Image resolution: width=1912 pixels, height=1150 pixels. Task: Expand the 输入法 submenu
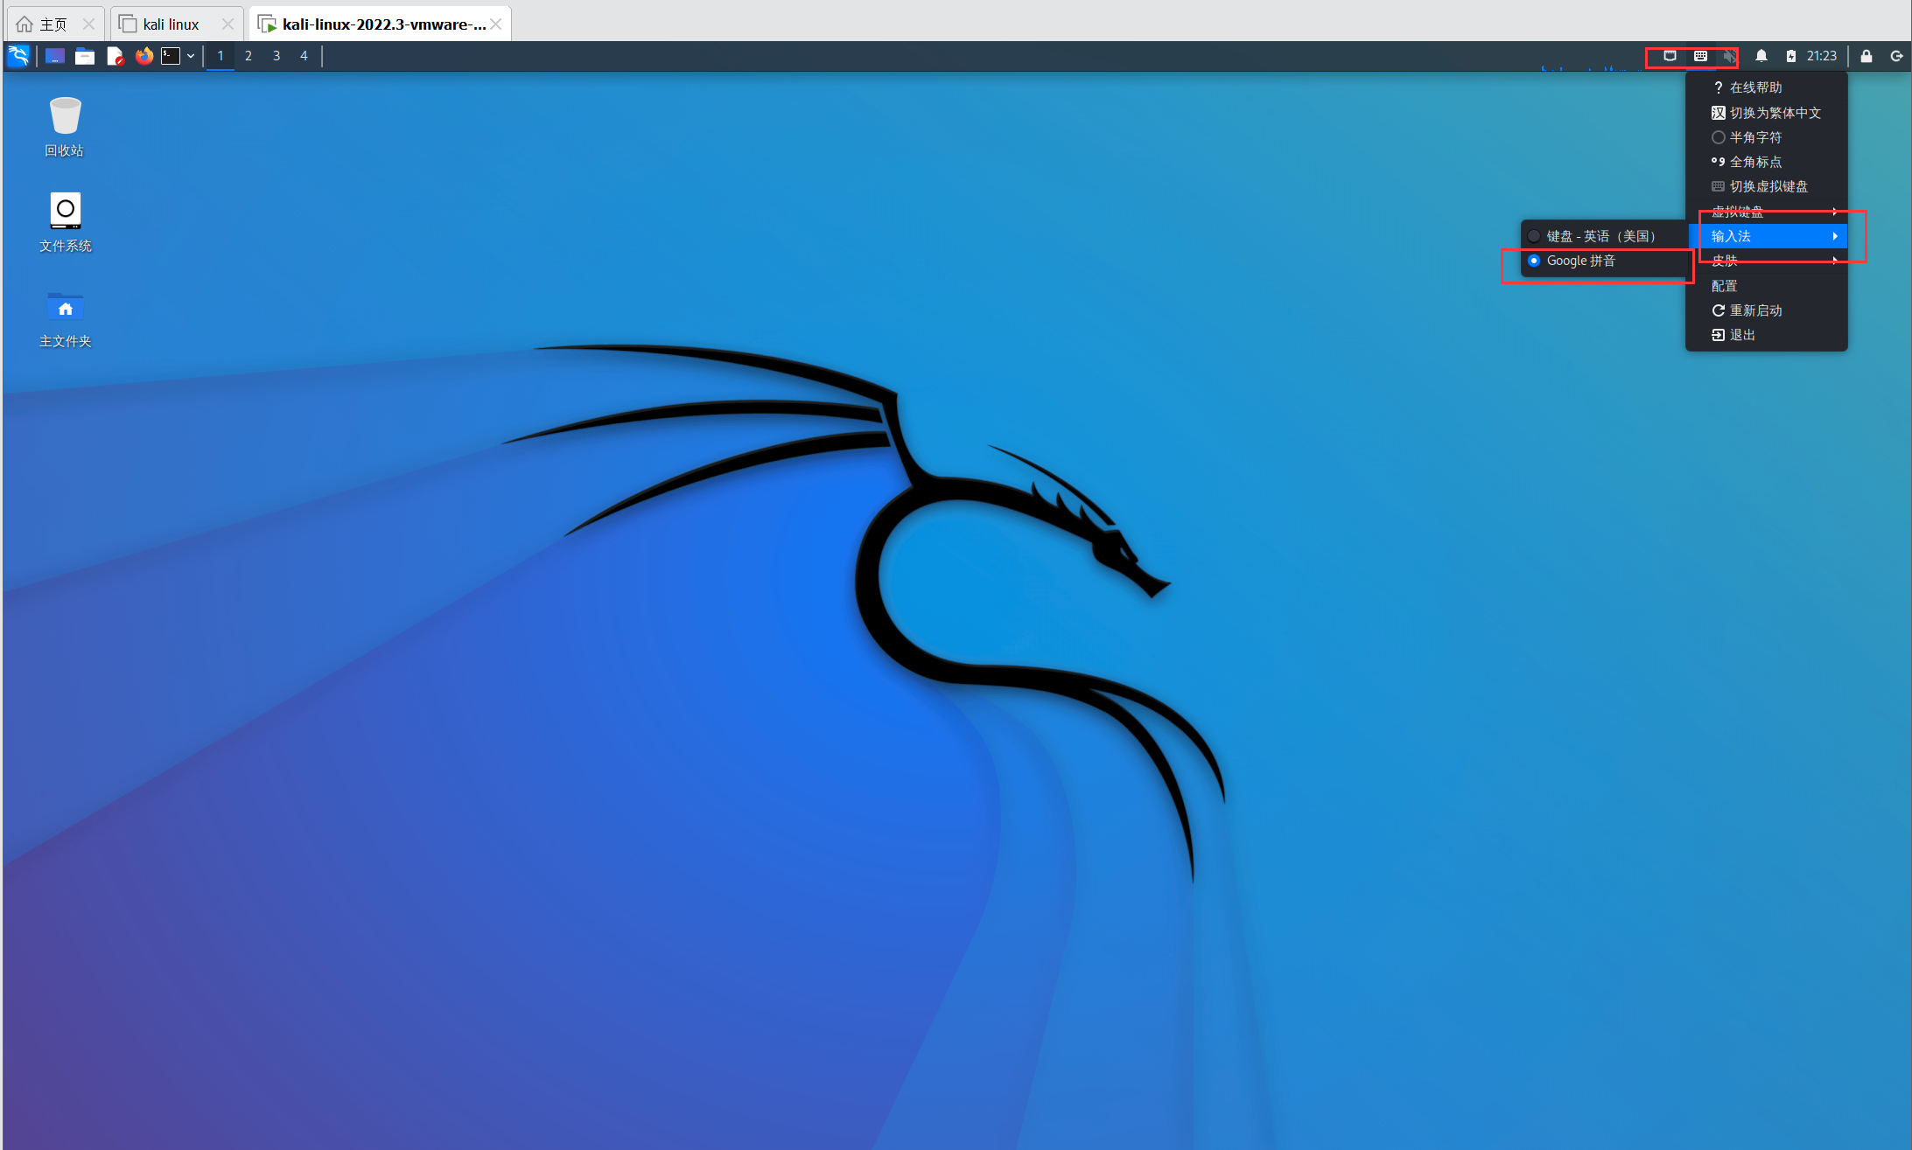pos(1767,236)
